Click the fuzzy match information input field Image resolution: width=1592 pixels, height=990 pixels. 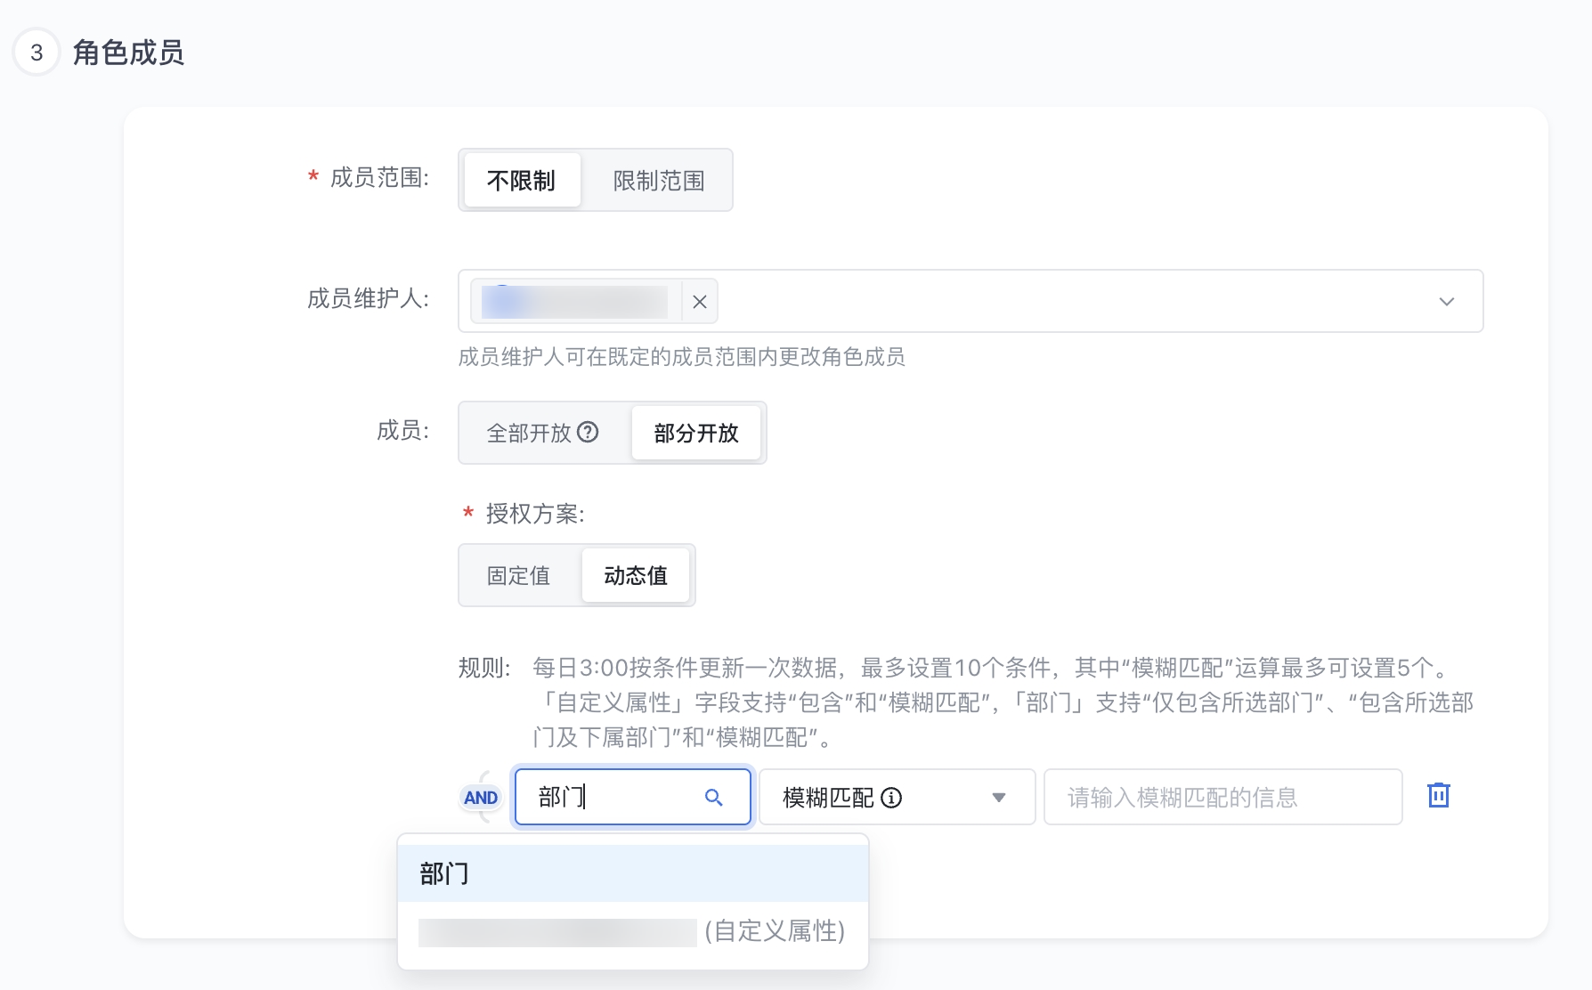click(1222, 798)
